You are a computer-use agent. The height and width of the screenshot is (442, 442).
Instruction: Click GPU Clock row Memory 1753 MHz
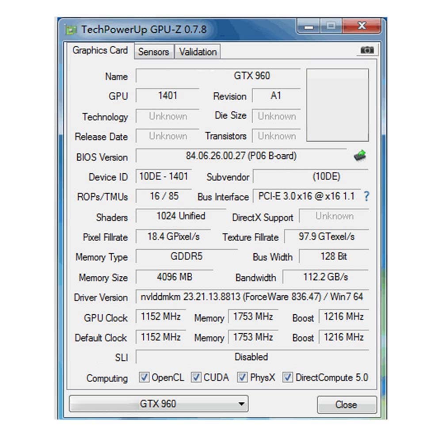(253, 316)
